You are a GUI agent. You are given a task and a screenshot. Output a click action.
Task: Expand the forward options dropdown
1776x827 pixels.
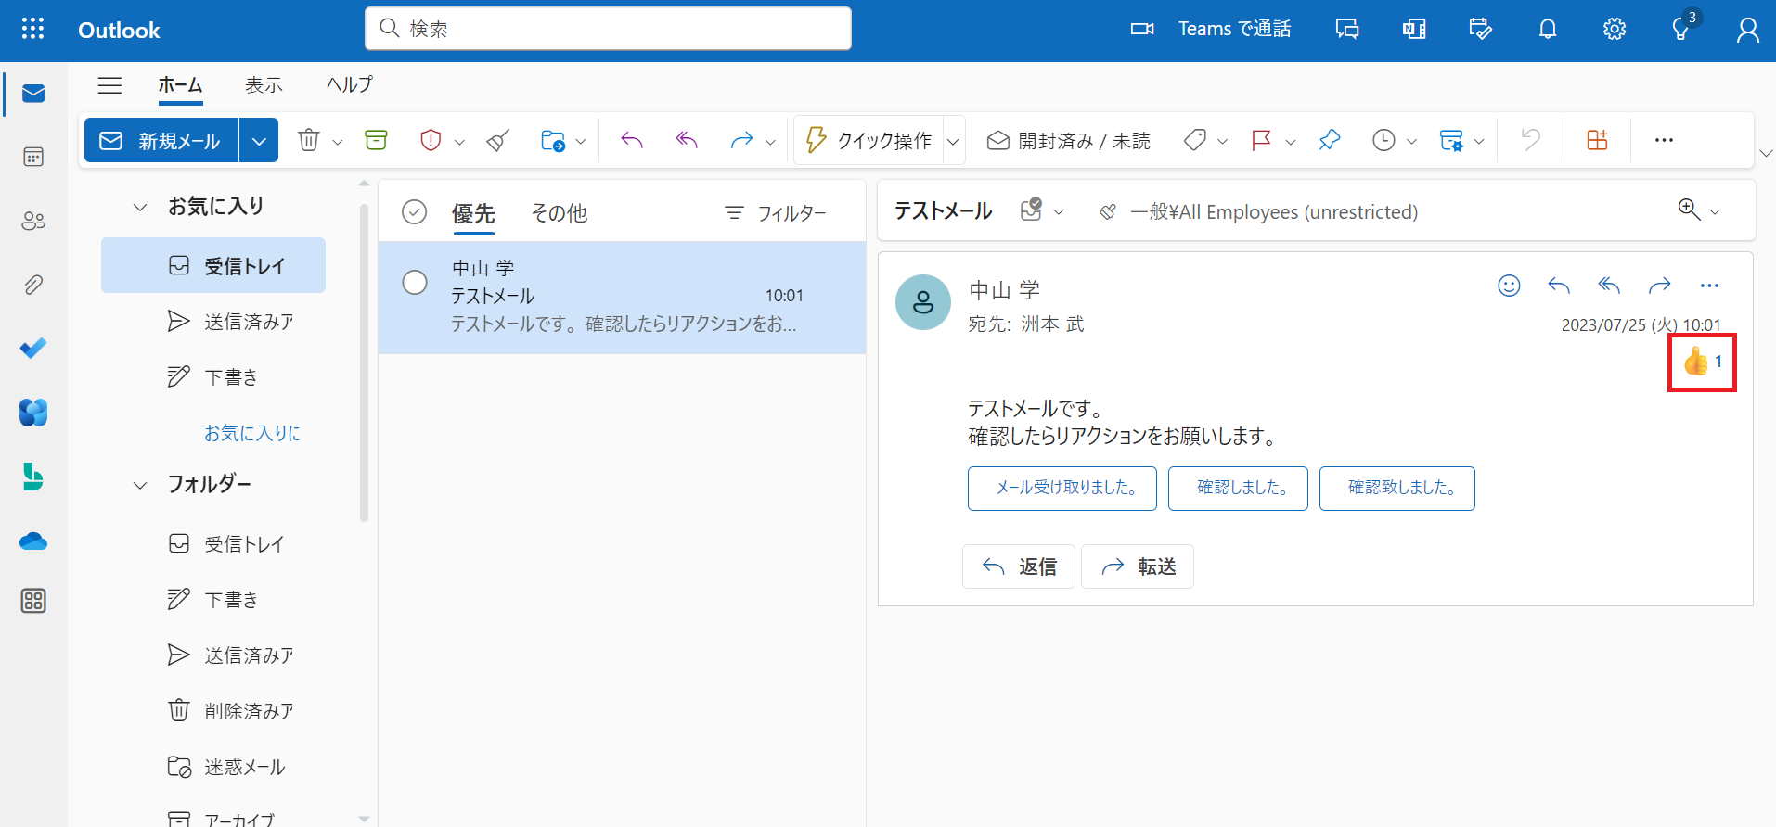pos(770,142)
